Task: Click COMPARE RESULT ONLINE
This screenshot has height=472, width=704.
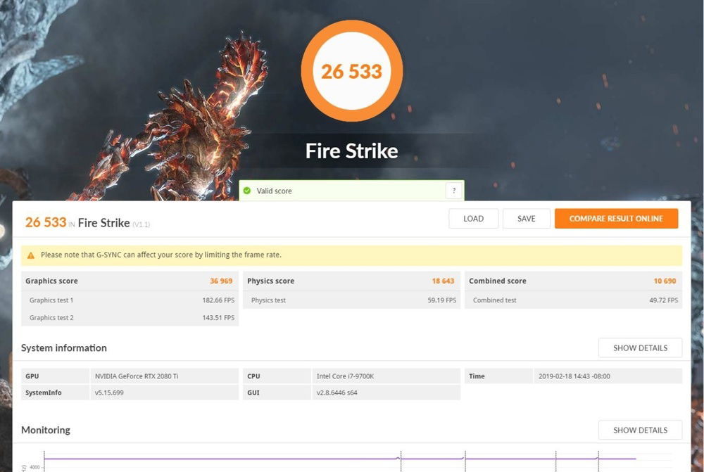Action: pyautogui.click(x=616, y=218)
